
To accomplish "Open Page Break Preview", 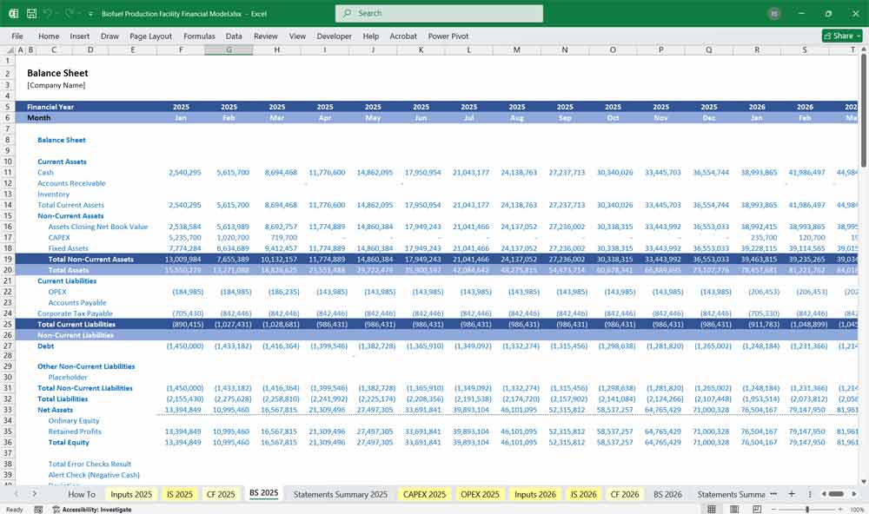I will pyautogui.click(x=756, y=509).
